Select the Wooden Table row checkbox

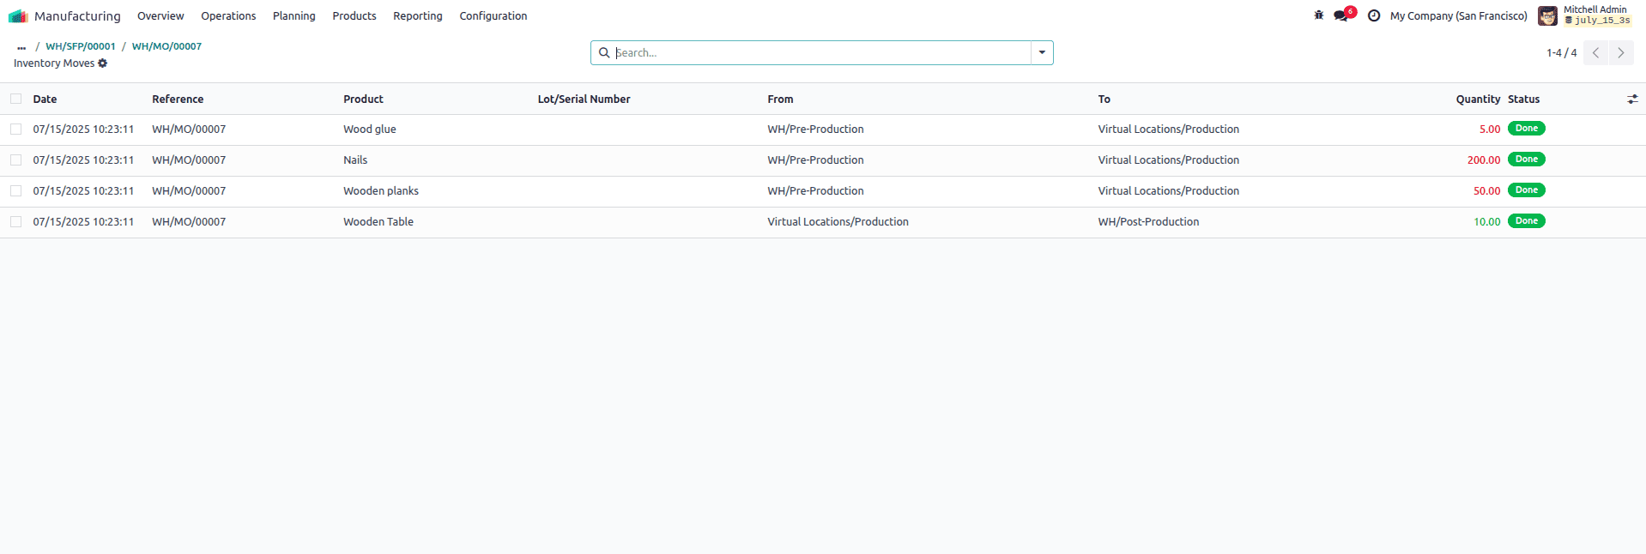pyautogui.click(x=16, y=222)
